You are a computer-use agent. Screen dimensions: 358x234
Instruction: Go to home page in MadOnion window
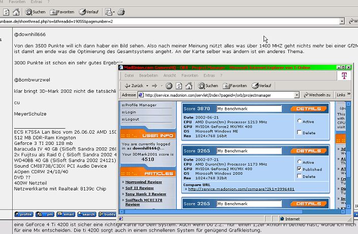click(x=189, y=86)
